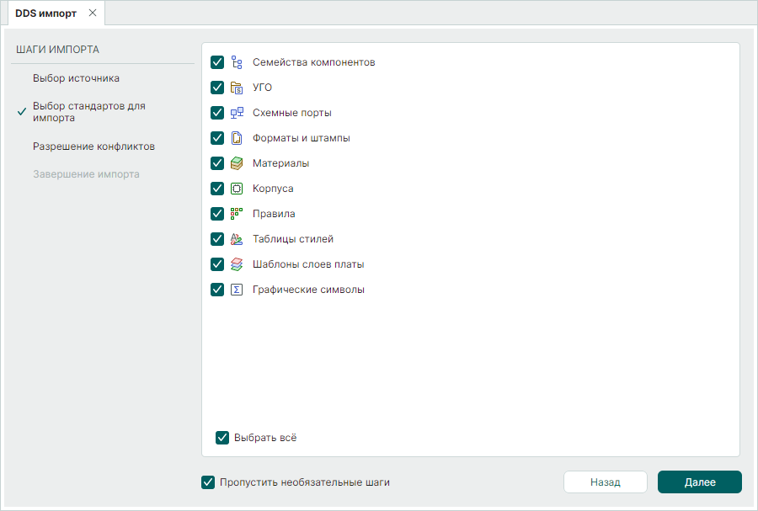758x511 pixels.
Task: Click the Корпуса chip icon
Action: point(237,189)
